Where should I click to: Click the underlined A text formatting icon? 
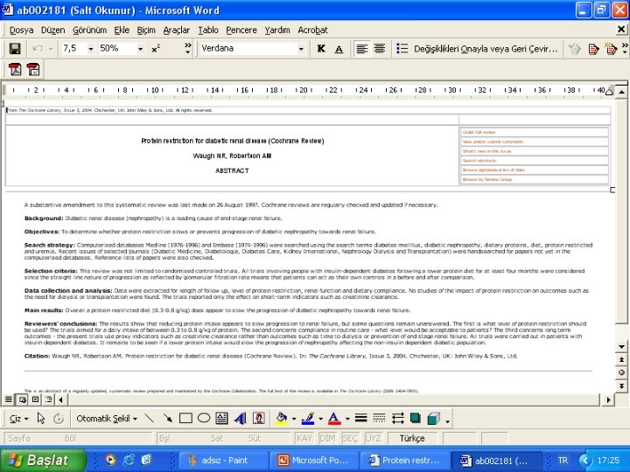(339, 49)
